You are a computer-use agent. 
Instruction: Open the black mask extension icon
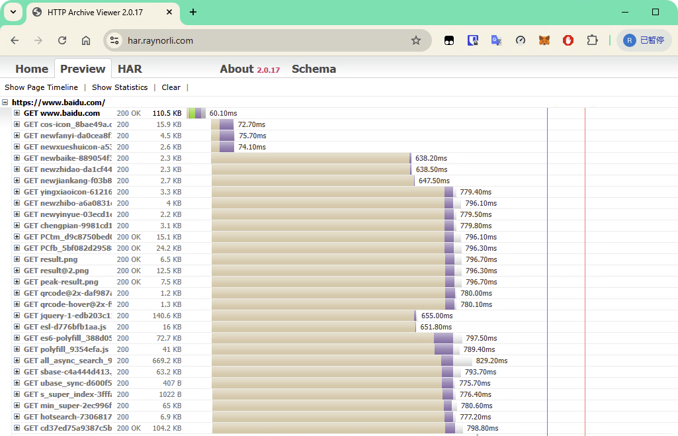[449, 40]
